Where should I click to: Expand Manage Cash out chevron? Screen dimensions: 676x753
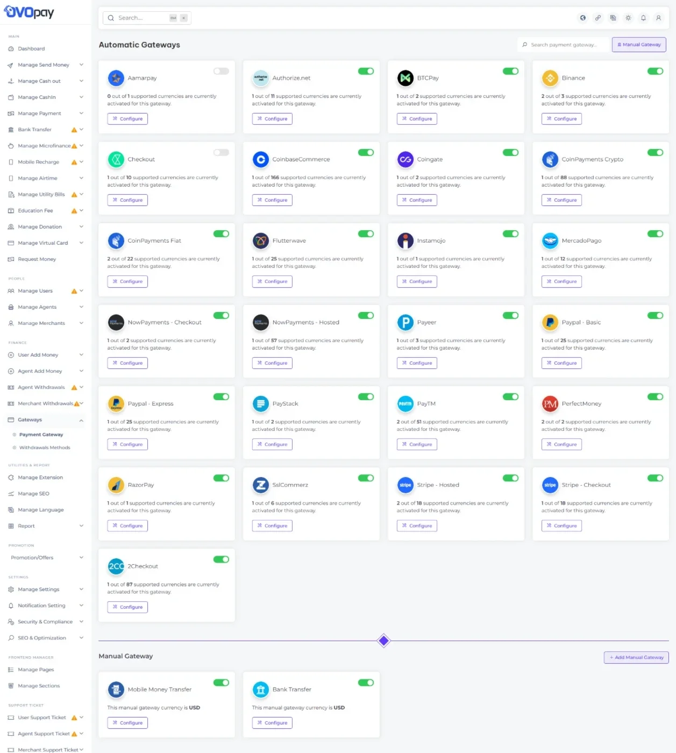click(81, 81)
